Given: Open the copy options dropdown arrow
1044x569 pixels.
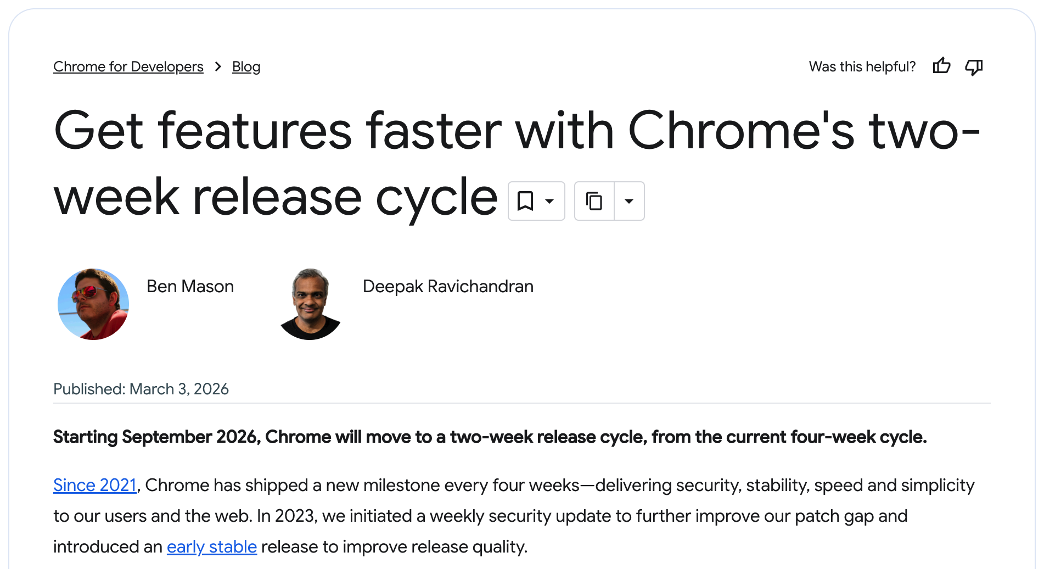Looking at the screenshot, I should [629, 201].
